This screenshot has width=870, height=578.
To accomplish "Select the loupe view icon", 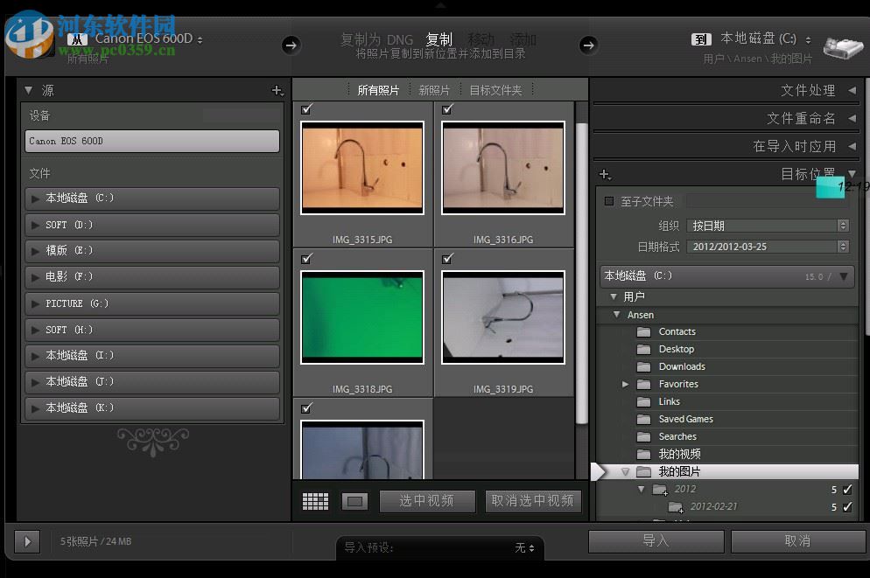I will pos(354,501).
